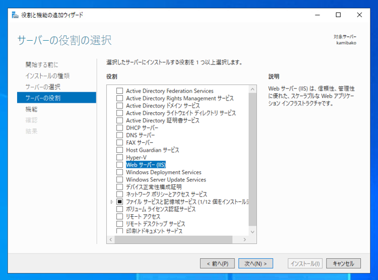The height and width of the screenshot is (280, 378).
Task: Check Windows Server Update Services checkbox
Action: pos(119,180)
